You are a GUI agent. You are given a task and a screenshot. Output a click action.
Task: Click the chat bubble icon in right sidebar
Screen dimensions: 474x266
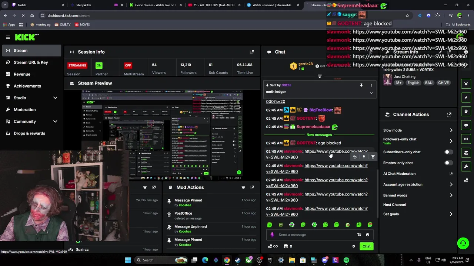[x=466, y=125]
